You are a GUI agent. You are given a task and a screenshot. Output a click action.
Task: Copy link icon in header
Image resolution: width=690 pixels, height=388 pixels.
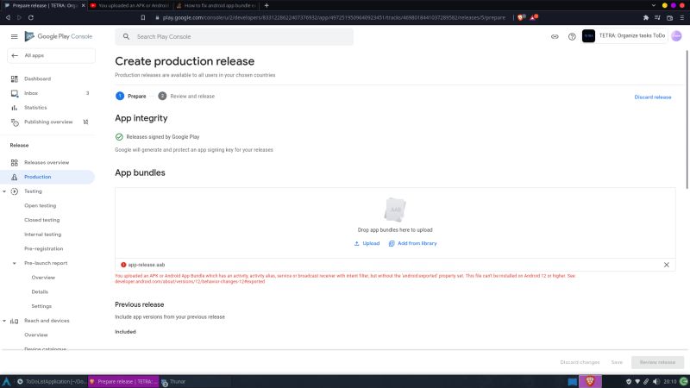[x=555, y=36]
